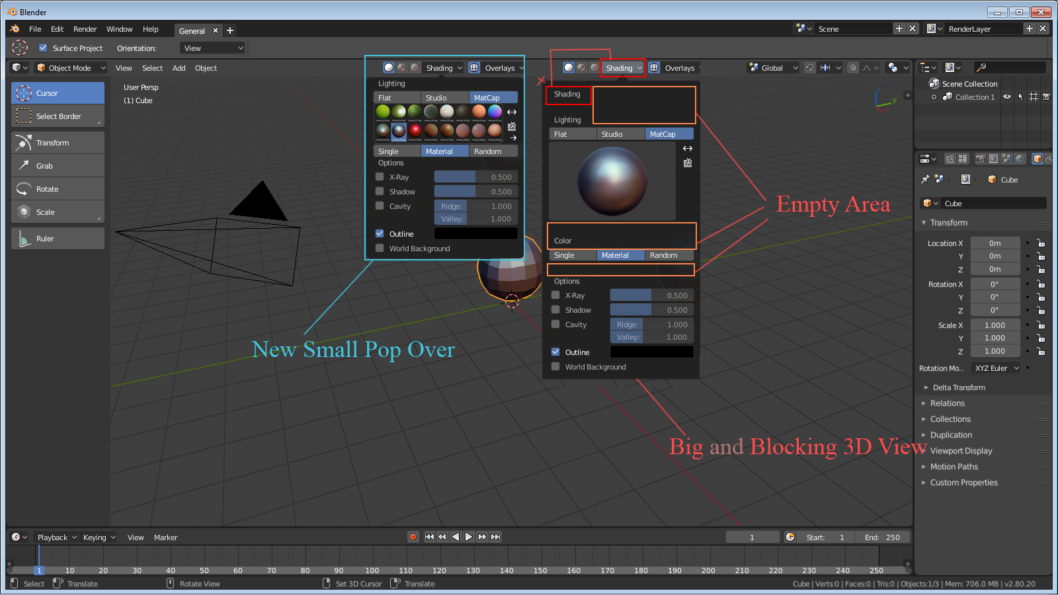Select Studio lighting in the right popover
The height and width of the screenshot is (595, 1058).
620,134
